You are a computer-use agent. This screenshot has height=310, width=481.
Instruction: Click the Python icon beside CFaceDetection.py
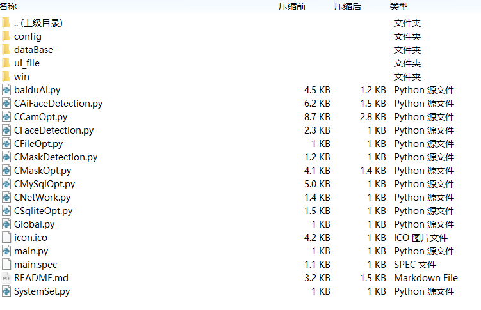[6, 130]
